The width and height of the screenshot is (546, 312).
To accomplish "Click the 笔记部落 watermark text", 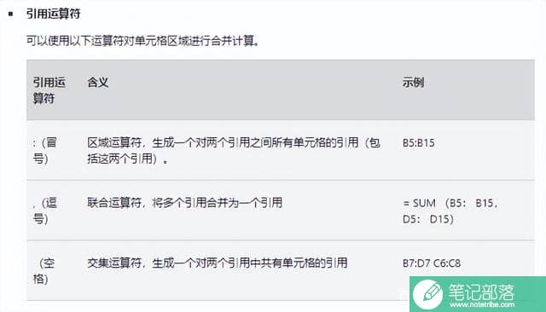I will pyautogui.click(x=481, y=292).
